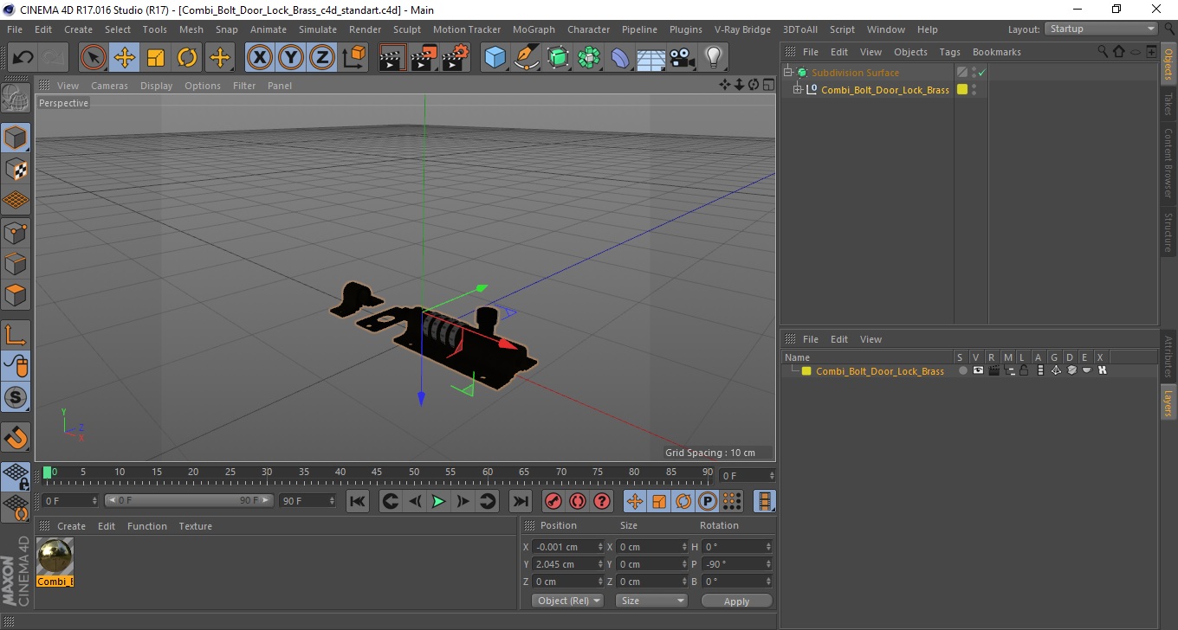Toggle layer View eye for Combi_Bolt
Screen dimensions: 1178x630
[978, 370]
